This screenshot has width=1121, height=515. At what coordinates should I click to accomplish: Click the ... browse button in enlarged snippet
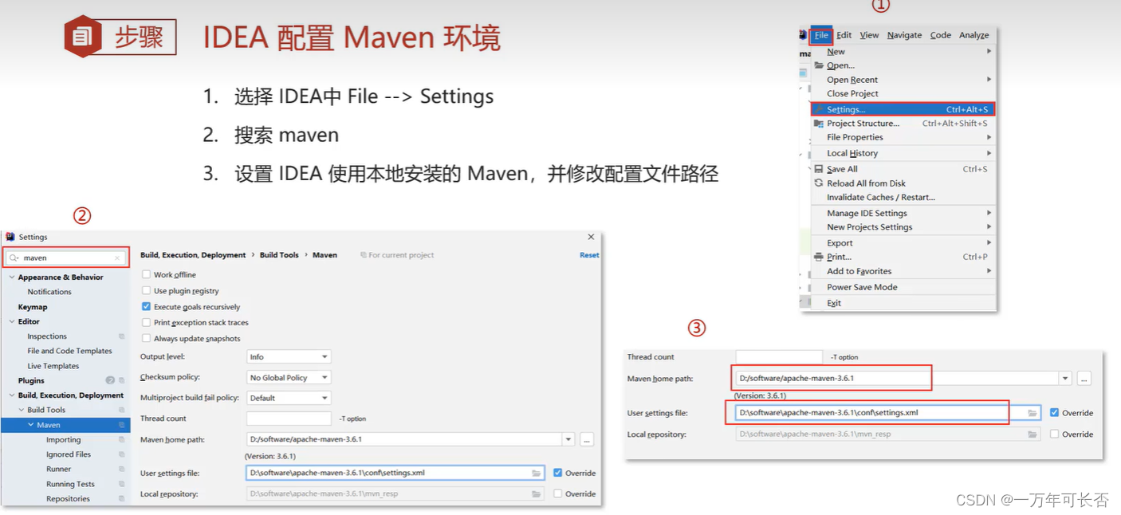click(1084, 379)
